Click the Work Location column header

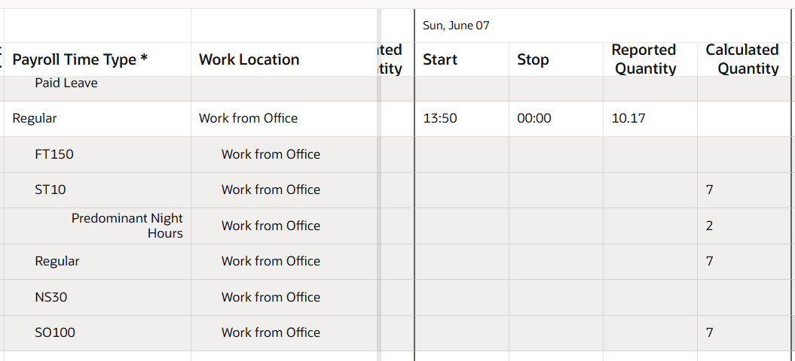coord(249,59)
